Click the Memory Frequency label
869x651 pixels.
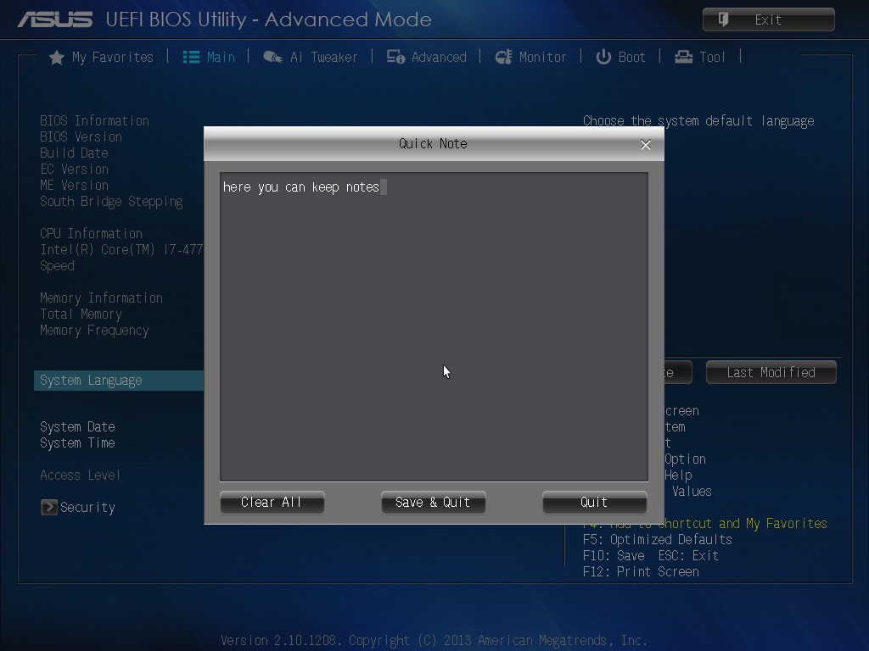click(x=95, y=331)
